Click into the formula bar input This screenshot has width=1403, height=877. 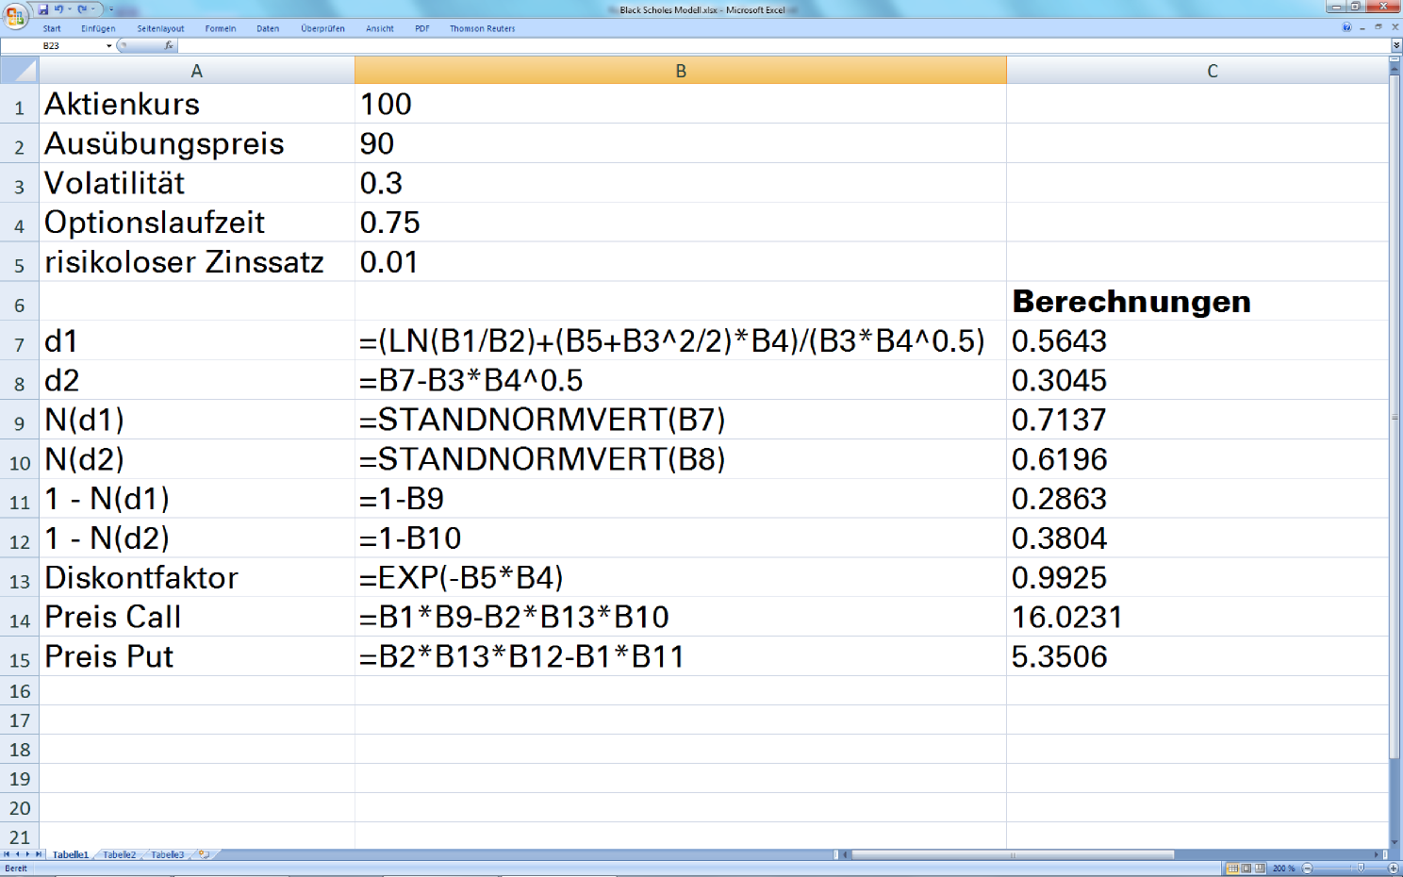(783, 45)
